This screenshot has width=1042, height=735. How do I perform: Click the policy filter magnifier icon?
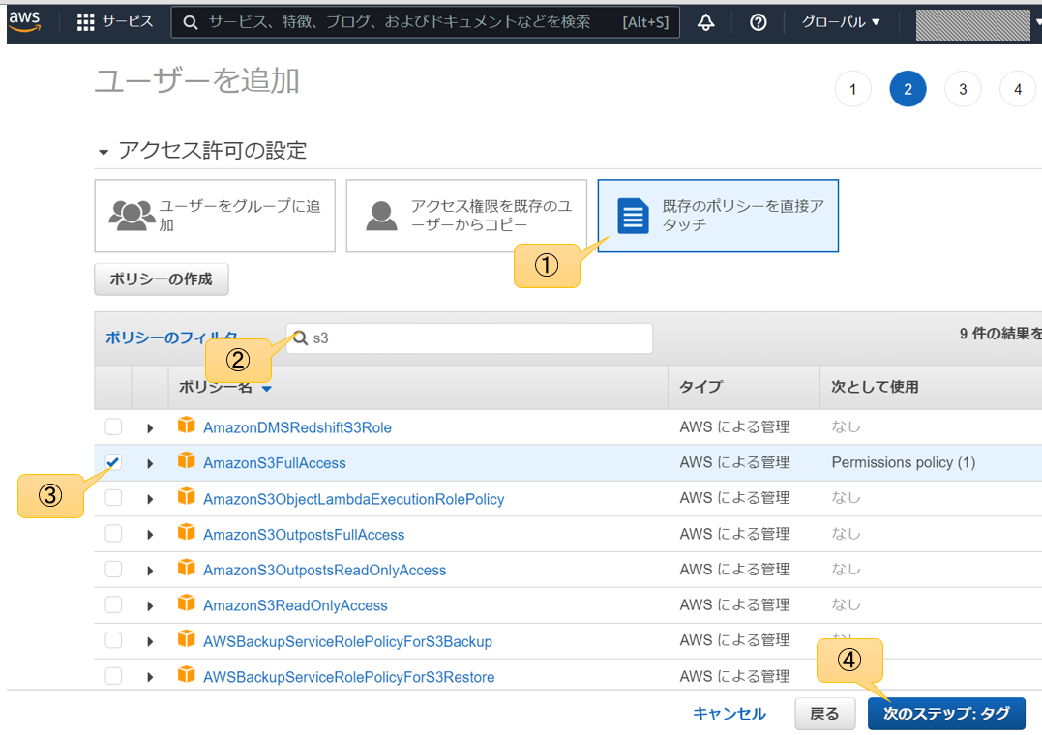(x=301, y=338)
